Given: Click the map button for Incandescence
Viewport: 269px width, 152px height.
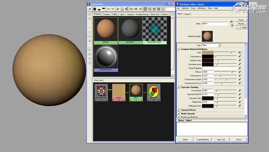Looking at the screenshot, I should 239,64.
